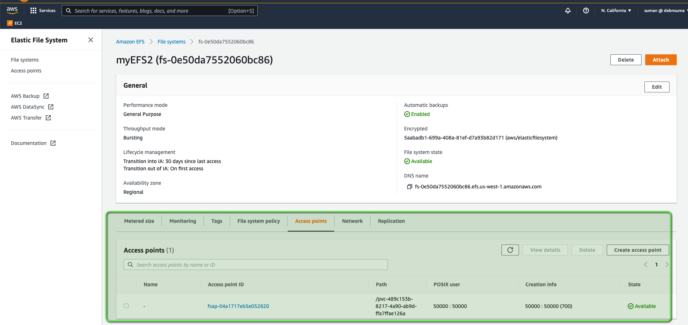Screen dimensions: 688x325
Task: Open Documentation external link icon
Action: click(x=53, y=143)
